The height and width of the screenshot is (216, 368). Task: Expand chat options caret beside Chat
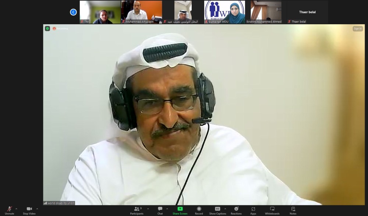tap(167, 209)
